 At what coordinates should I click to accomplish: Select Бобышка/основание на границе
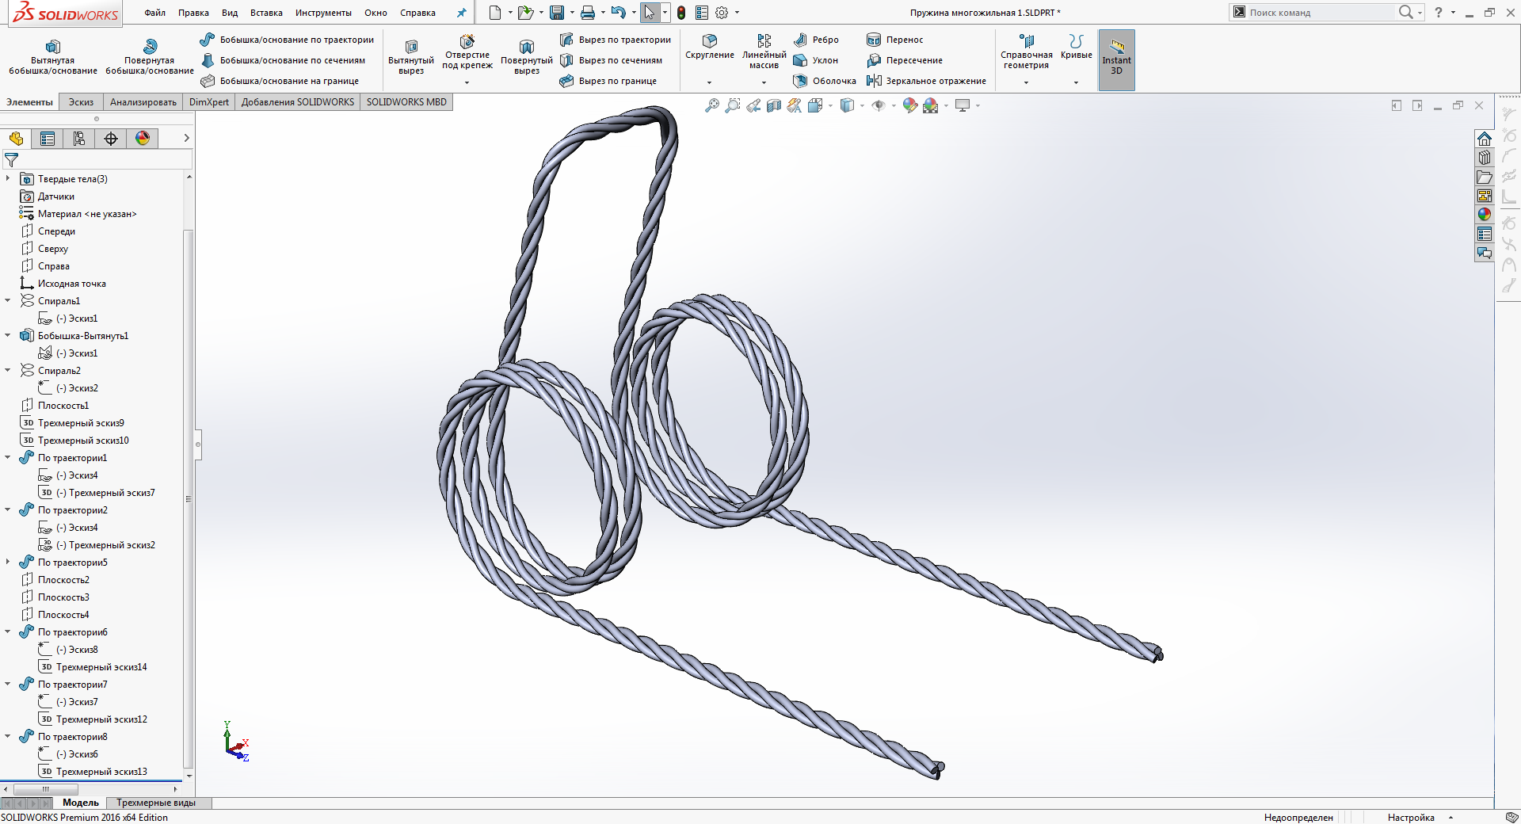click(280, 81)
